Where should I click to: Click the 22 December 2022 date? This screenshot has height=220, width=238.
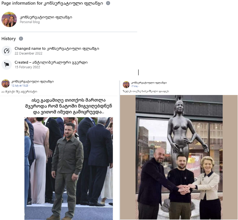pos(29,53)
